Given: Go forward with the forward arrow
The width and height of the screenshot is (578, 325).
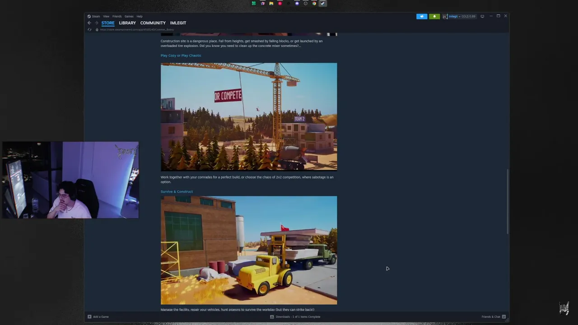Looking at the screenshot, I should 96,23.
